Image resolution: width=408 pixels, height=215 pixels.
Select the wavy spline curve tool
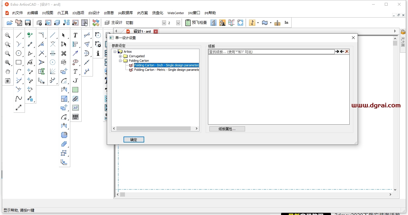pyautogui.click(x=19, y=99)
